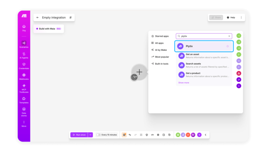Image resolution: width=266 pixels, height=152 pixels.
Task: Click the Every 15 minutes label
Action: coord(109,135)
